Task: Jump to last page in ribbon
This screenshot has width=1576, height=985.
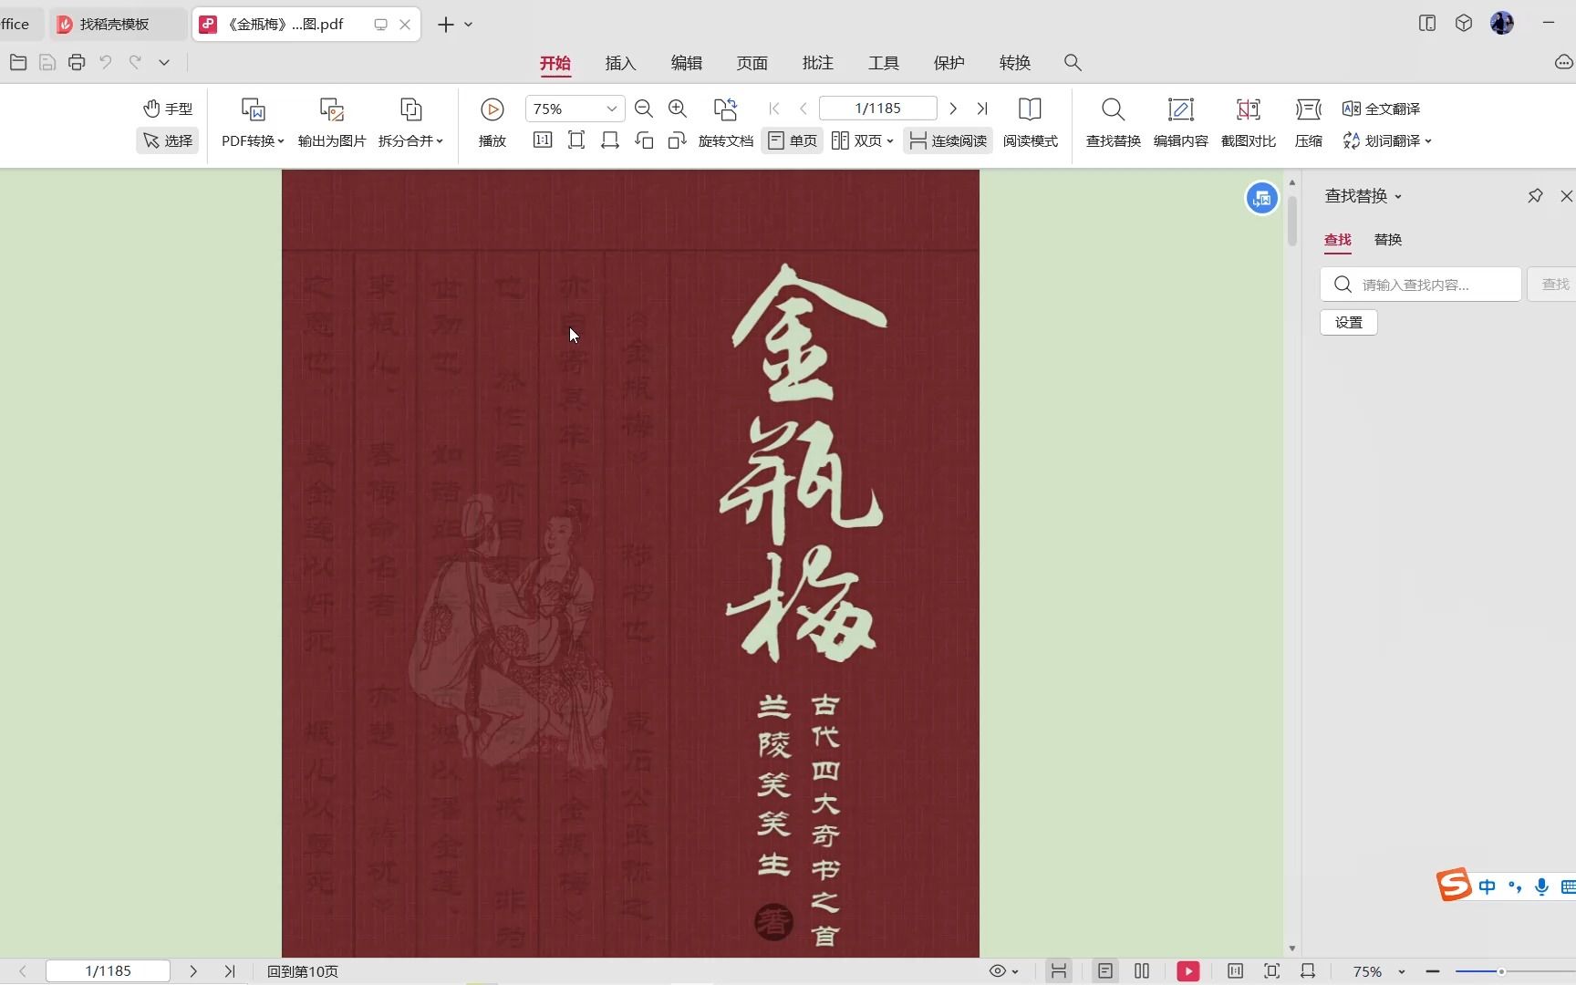Action: click(982, 109)
